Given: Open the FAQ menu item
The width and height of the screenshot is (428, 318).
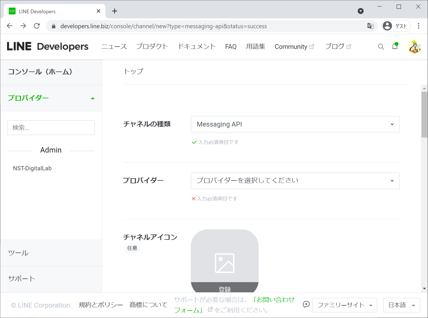Looking at the screenshot, I should tap(231, 47).
